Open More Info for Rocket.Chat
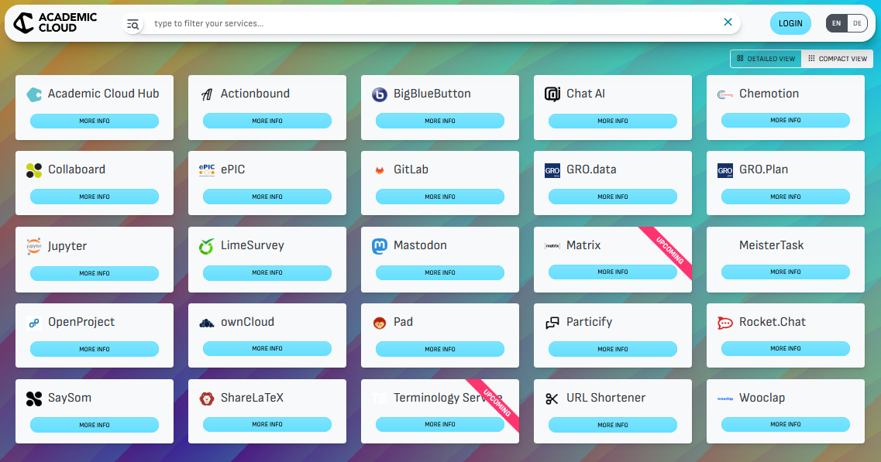The width and height of the screenshot is (881, 462). [786, 348]
